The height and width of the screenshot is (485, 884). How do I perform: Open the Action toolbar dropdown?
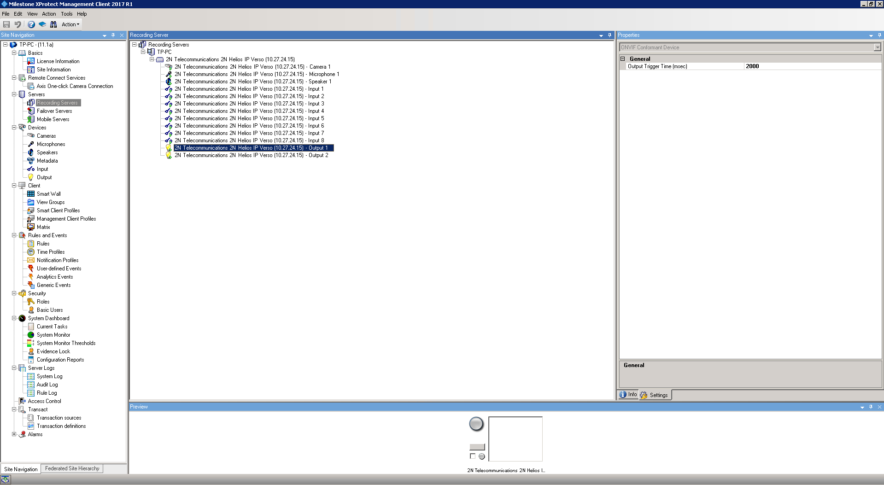[70, 24]
